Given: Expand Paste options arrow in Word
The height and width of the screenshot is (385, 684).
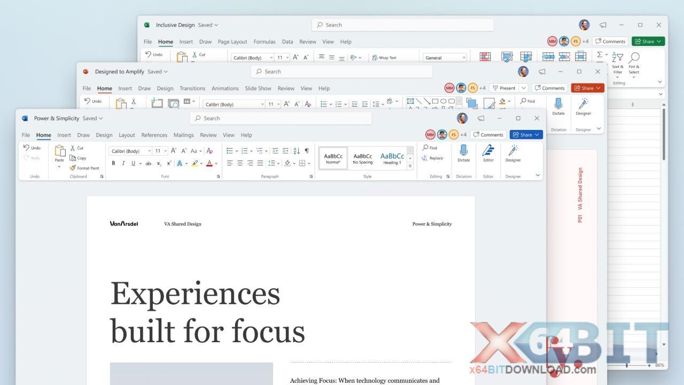Looking at the screenshot, I should point(59,167).
